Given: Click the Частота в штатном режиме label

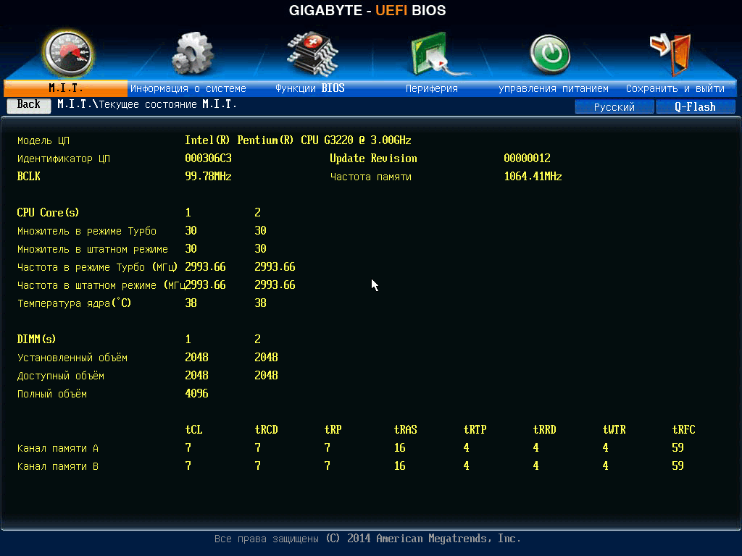Looking at the screenshot, I should click(100, 285).
